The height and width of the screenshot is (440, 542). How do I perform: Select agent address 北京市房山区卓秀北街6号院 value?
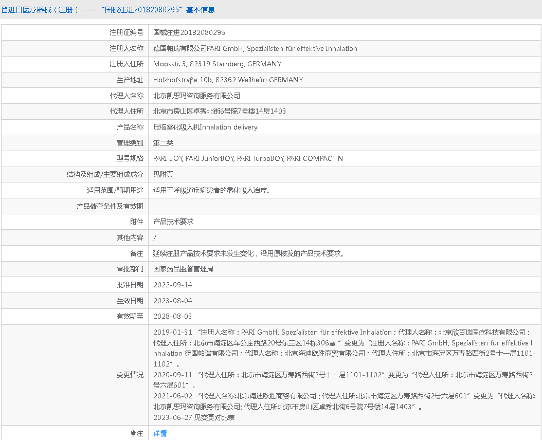(220, 112)
